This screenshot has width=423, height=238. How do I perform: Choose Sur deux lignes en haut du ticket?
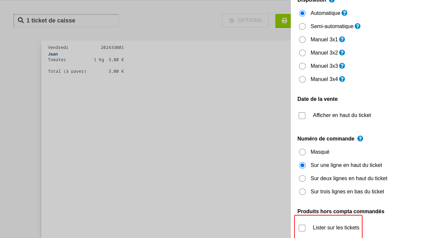pyautogui.click(x=302, y=178)
